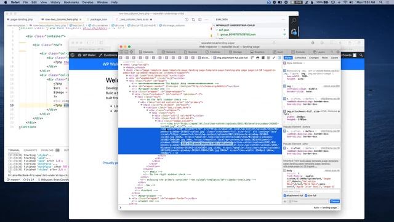Click the WP Wallet admin bar link

click(x=87, y=55)
